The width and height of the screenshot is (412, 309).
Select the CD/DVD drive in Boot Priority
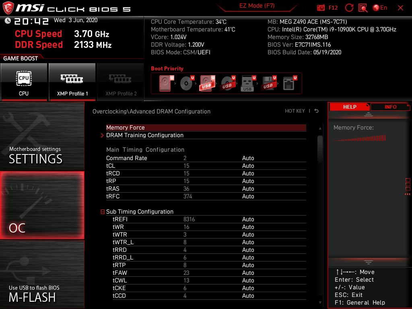tap(186, 83)
